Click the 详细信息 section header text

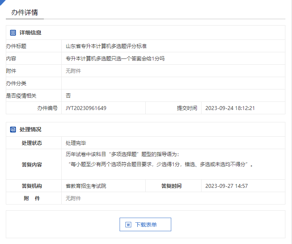[x=30, y=33]
